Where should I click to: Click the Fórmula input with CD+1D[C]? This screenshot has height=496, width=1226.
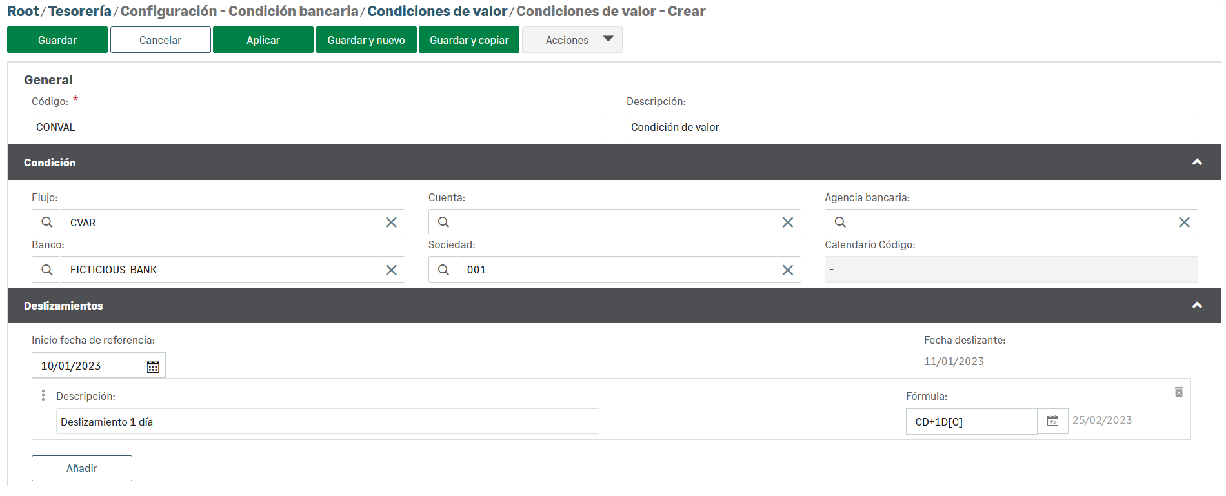coord(971,422)
